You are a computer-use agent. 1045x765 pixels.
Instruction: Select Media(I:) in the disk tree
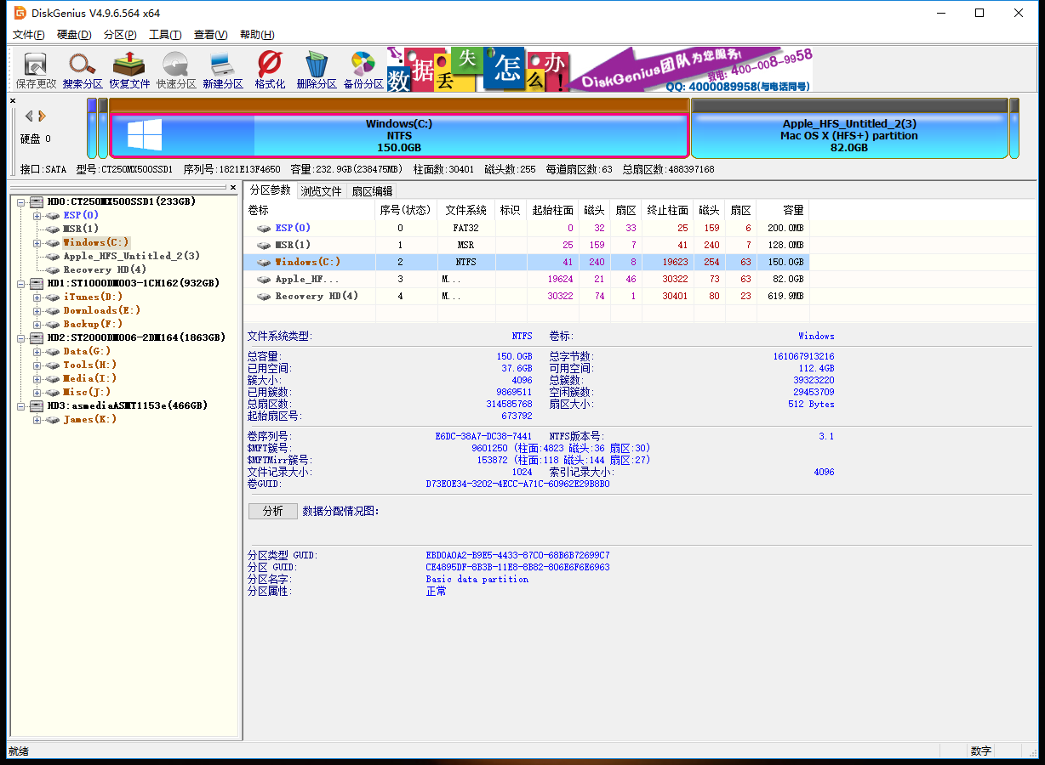[89, 378]
